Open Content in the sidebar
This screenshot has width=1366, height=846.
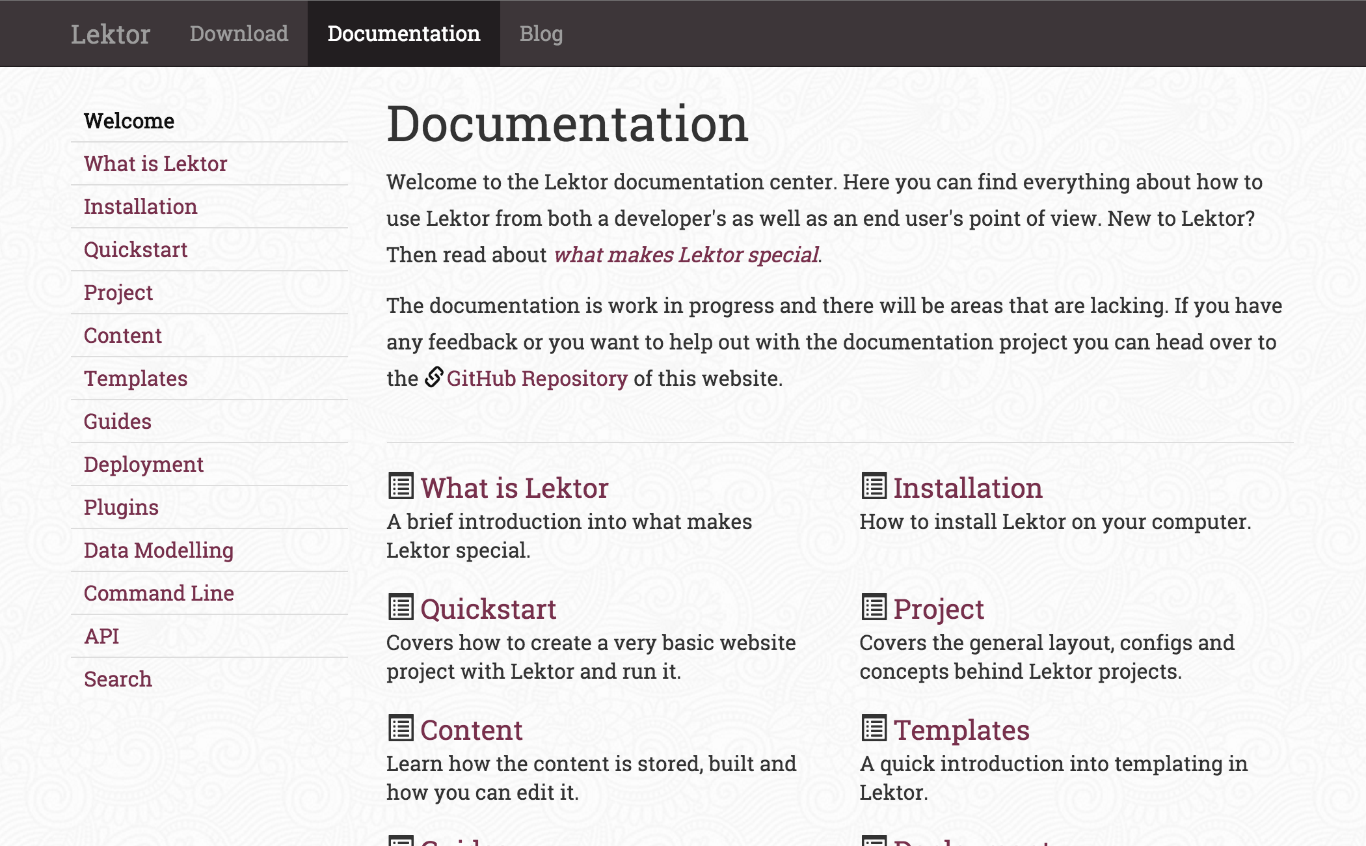click(209, 336)
